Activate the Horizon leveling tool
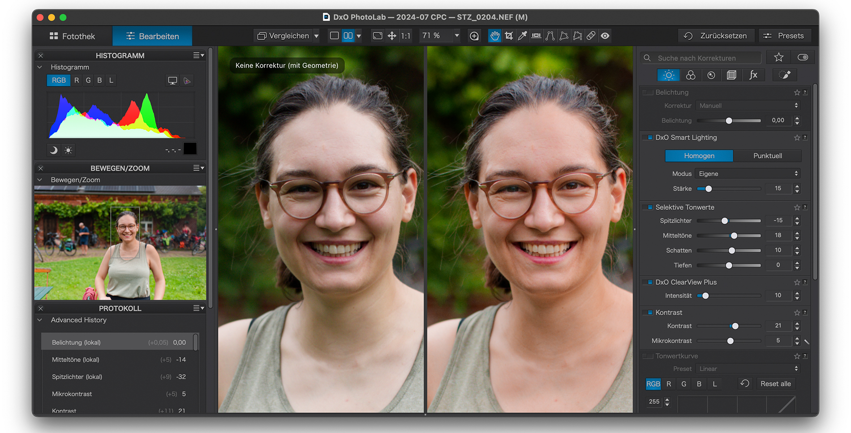Image resolution: width=851 pixels, height=433 pixels. 536,36
